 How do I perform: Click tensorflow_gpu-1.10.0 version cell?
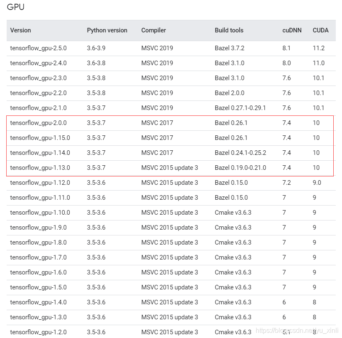pyautogui.click(x=40, y=213)
